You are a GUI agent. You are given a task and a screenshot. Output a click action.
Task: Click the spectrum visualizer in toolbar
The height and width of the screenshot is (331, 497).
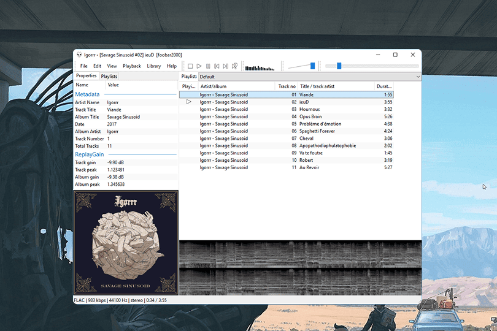(x=260, y=67)
